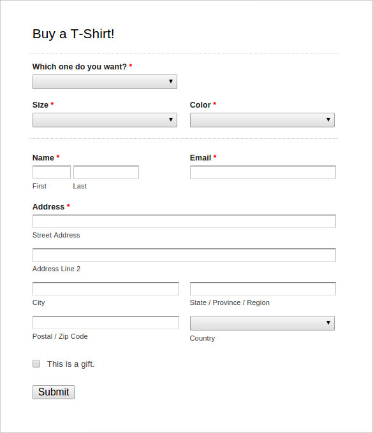Focus the First name input field
This screenshot has height=433, width=373.
click(52, 173)
